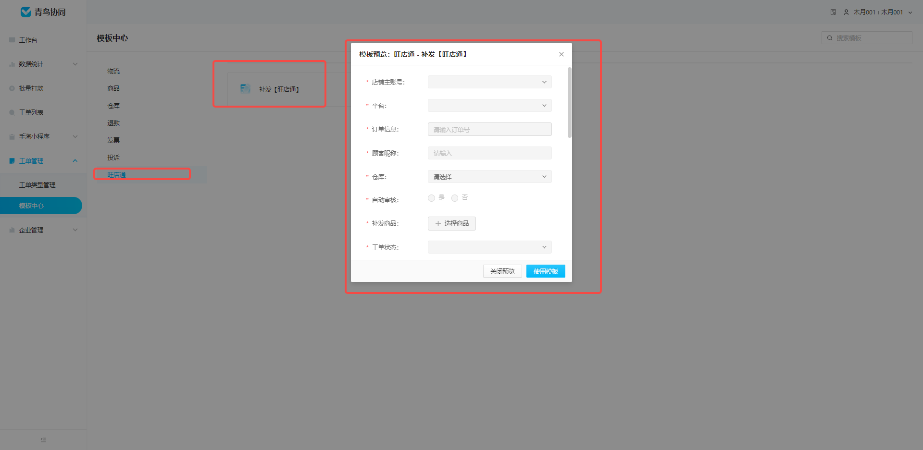Image resolution: width=923 pixels, height=450 pixels.
Task: Click the user avatar icon
Action: (846, 12)
